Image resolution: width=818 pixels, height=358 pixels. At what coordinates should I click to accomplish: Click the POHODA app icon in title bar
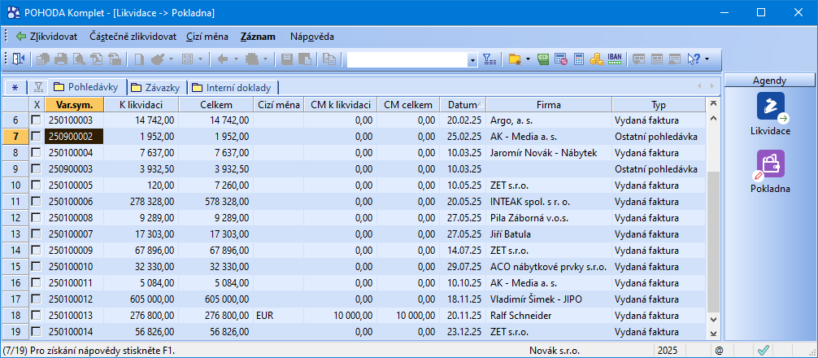tap(13, 12)
